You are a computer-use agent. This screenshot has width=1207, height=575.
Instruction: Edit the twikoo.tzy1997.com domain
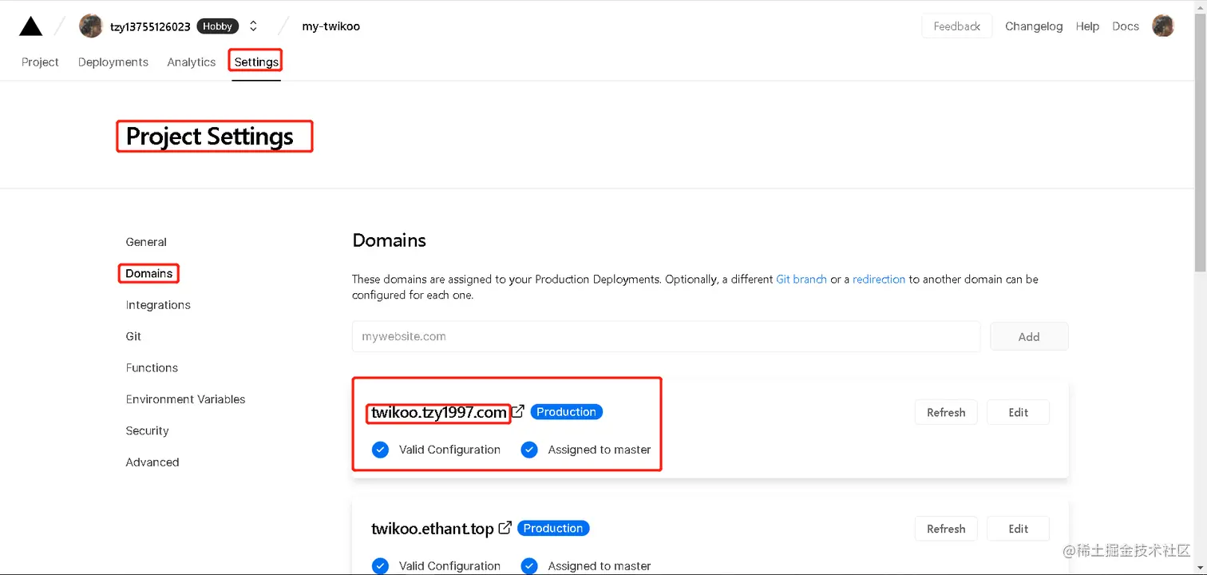(x=1018, y=412)
